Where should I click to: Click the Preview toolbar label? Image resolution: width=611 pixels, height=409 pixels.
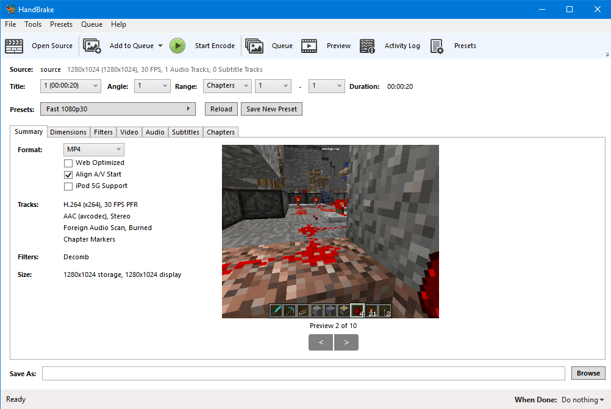click(338, 46)
